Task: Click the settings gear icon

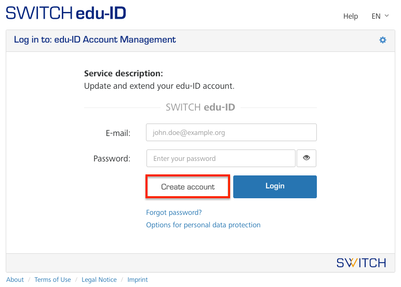Action: [x=383, y=40]
